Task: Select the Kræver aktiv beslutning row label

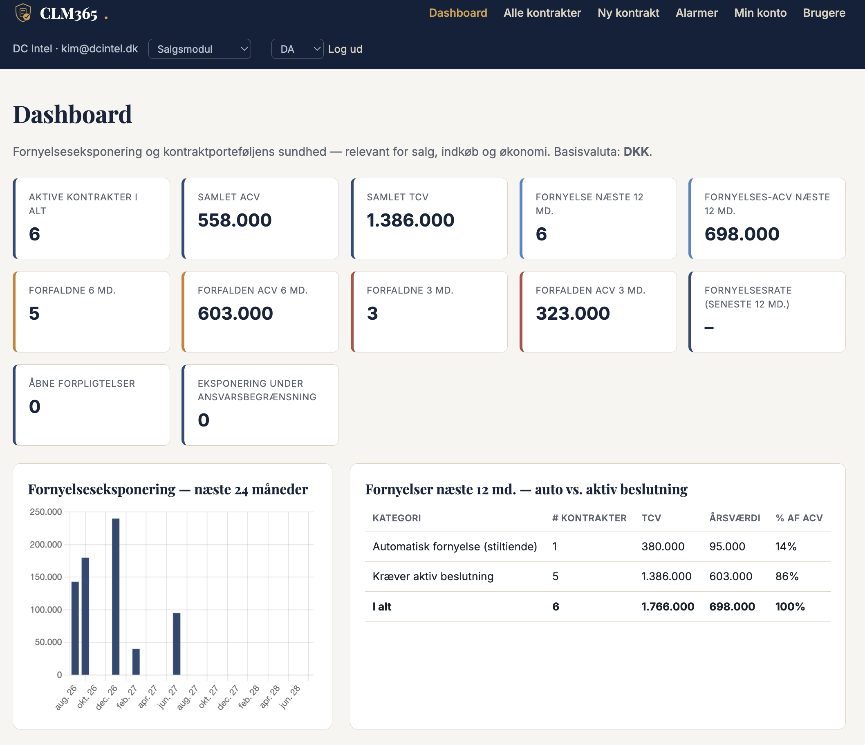Action: [433, 576]
